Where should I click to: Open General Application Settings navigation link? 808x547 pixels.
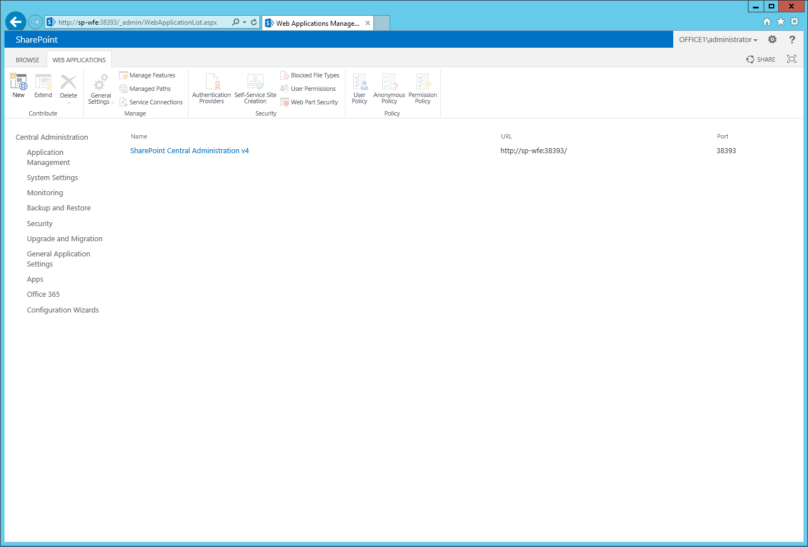58,259
